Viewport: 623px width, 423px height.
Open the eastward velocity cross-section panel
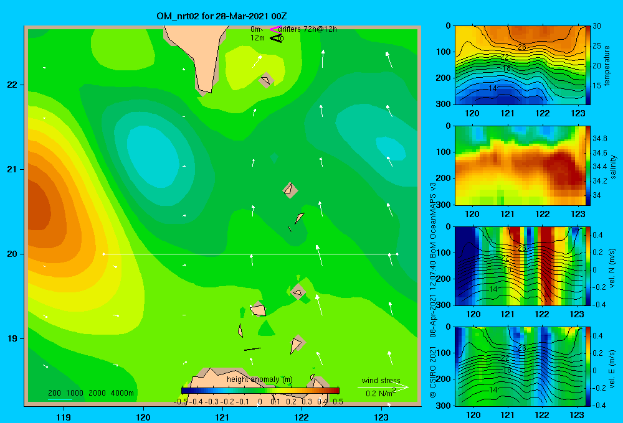pos(520,366)
